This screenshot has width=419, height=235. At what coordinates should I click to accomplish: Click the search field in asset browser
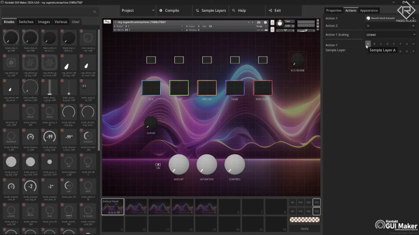click(x=49, y=12)
